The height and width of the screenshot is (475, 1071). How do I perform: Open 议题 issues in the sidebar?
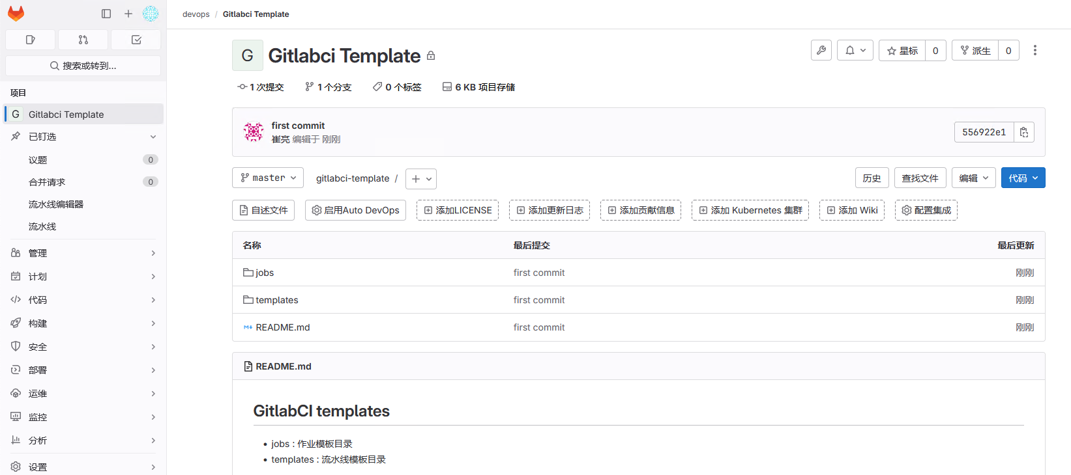(83, 160)
